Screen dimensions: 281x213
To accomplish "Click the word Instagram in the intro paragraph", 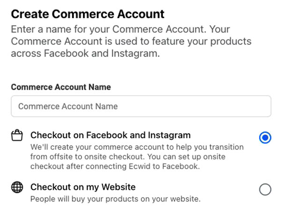I will pyautogui.click(x=135, y=53).
